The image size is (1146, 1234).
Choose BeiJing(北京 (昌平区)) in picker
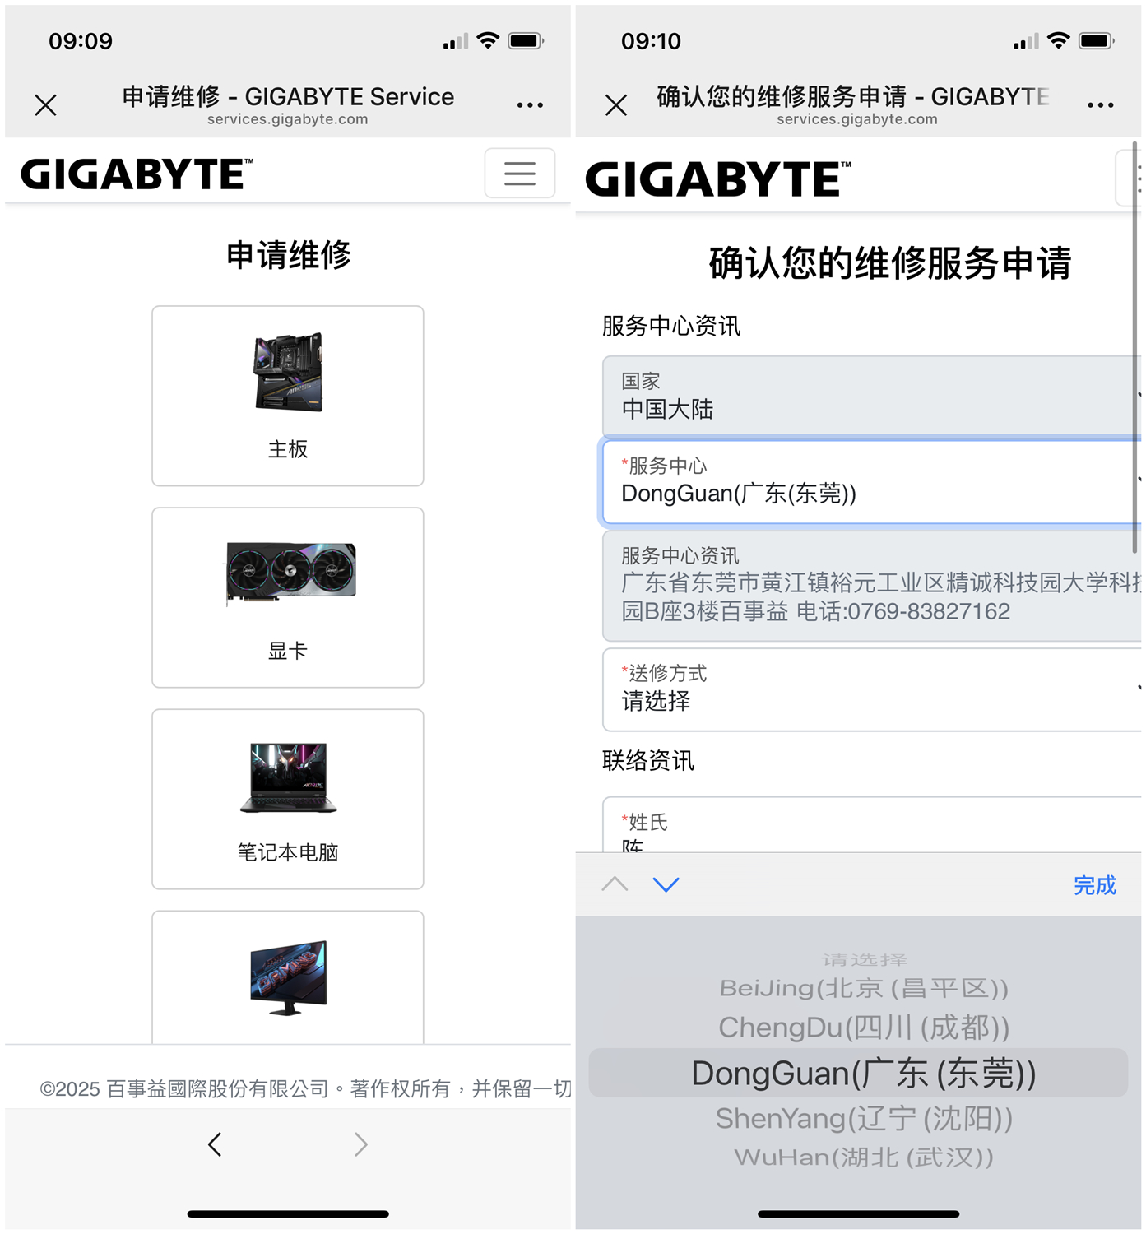click(864, 988)
